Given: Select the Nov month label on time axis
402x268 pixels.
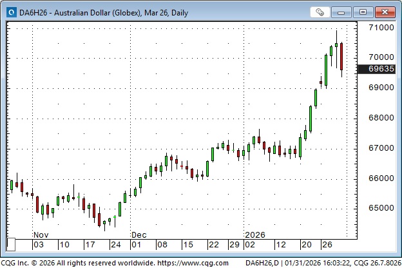Looking at the screenshot, I should point(41,235).
